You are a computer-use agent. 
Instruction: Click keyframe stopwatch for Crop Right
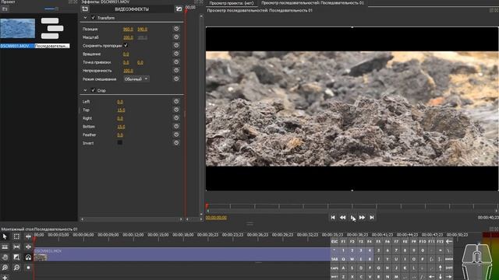[x=176, y=118]
